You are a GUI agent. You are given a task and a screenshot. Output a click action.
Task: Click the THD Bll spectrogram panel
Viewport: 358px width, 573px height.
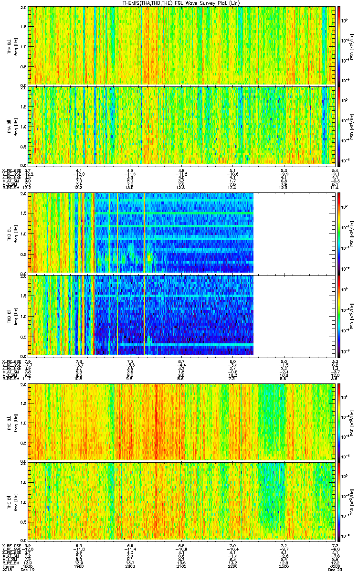point(140,314)
